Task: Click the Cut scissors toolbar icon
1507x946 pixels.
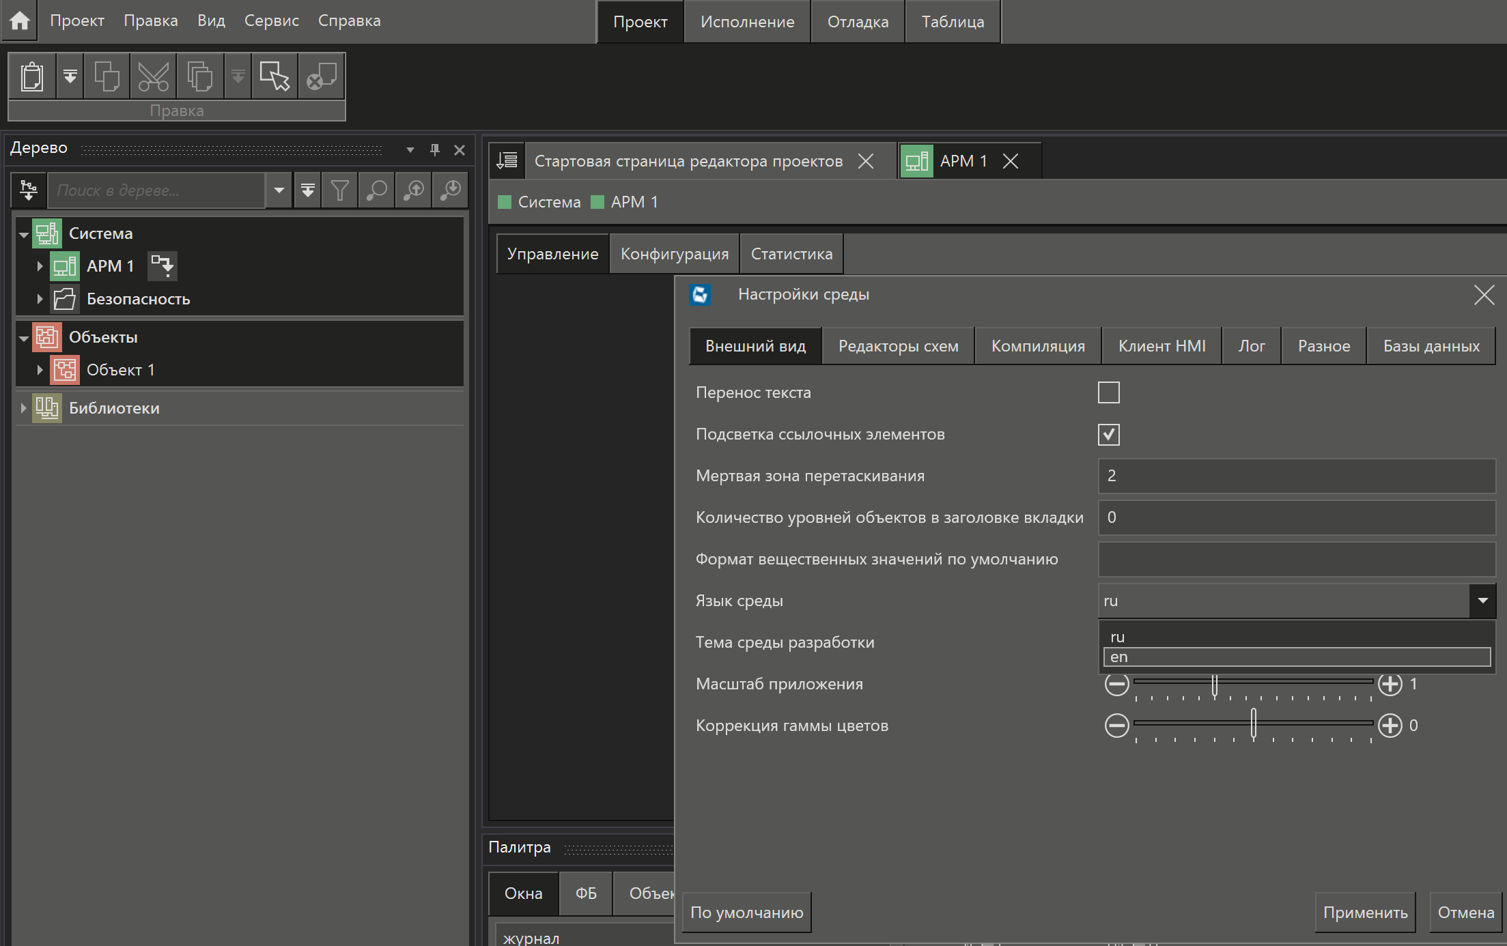Action: coord(153,76)
